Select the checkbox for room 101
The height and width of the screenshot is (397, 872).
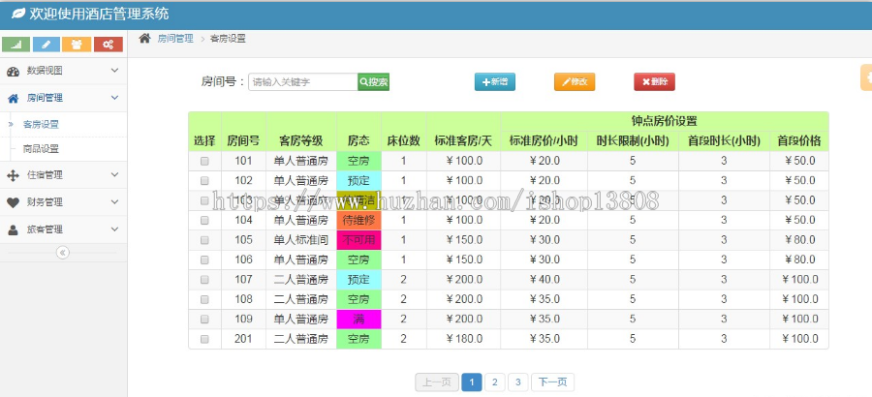[204, 162]
